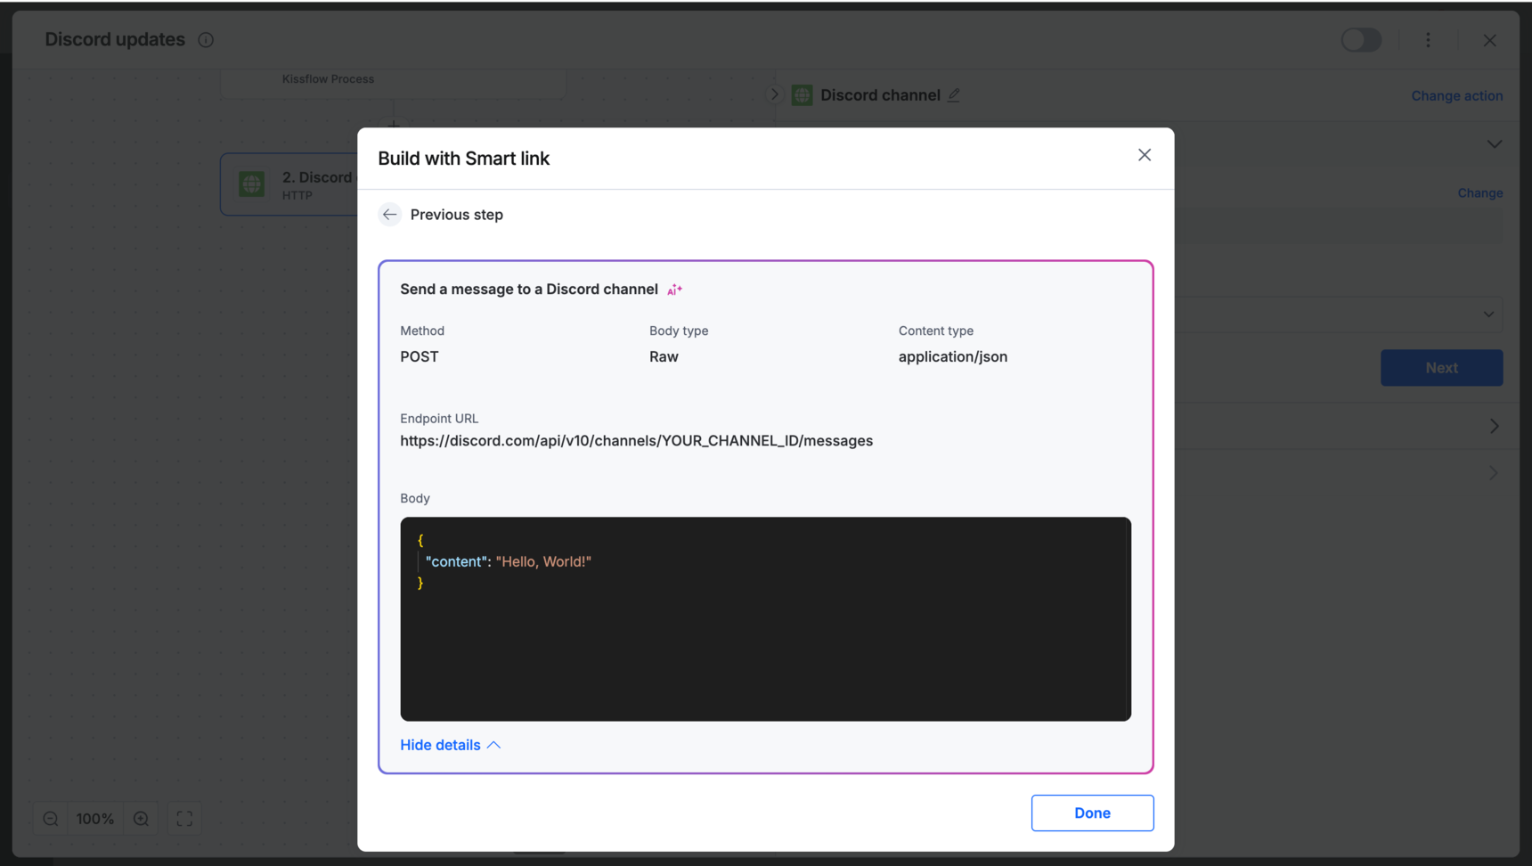Click the Next button

[1441, 368]
